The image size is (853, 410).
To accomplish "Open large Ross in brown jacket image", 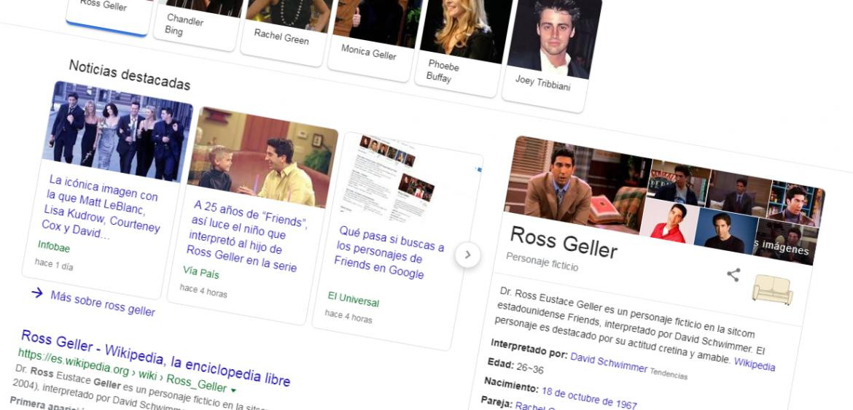I will tap(577, 182).
